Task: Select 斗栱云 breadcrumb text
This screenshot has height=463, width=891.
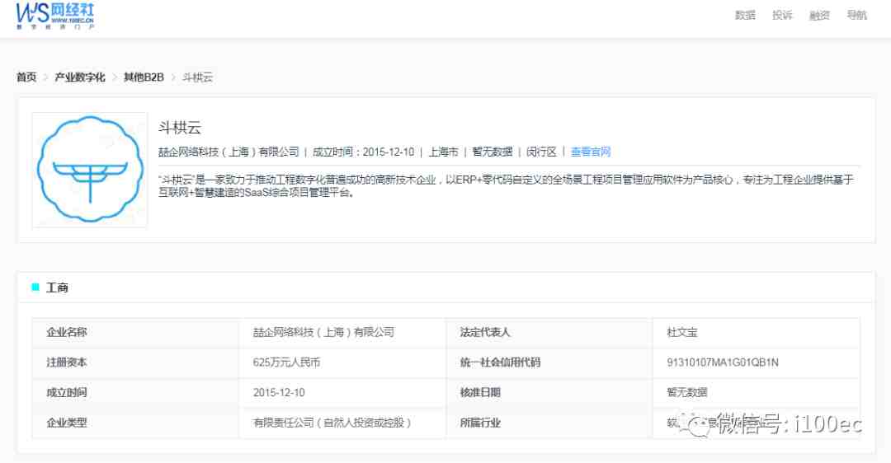Action: coord(197,77)
